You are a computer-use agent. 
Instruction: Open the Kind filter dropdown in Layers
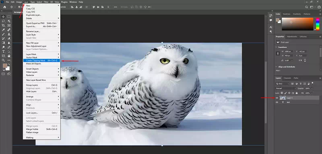[283, 84]
